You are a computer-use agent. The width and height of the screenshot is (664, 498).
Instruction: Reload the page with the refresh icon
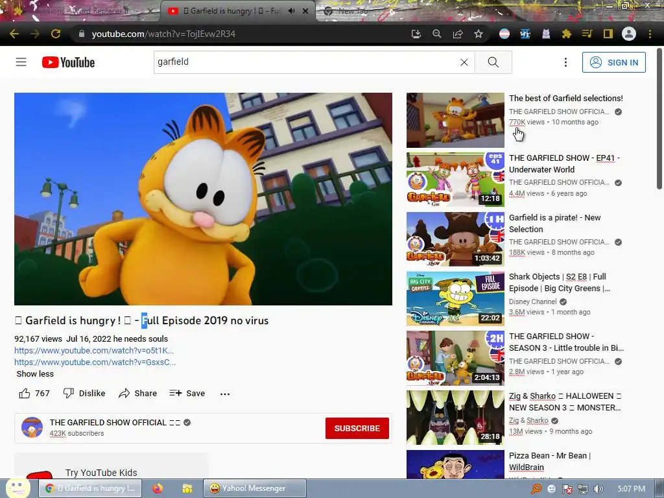[x=56, y=34]
